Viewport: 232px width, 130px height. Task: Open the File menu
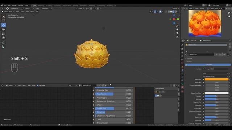(5, 5)
